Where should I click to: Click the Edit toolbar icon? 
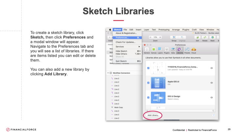pyautogui.click(x=197, y=37)
